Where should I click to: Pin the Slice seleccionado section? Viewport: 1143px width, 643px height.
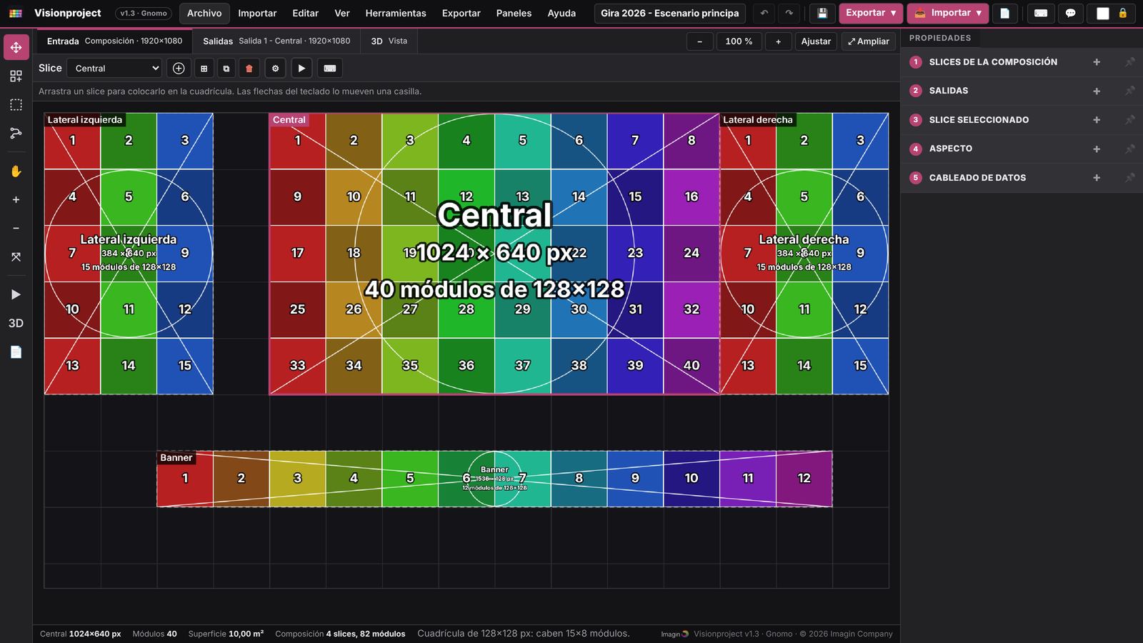1129,120
